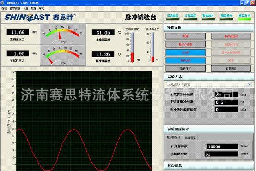Viewport: 256px width, 171px height.
Task: Click the stepper beside the 10000 planned pulse count
Action: [205, 147]
